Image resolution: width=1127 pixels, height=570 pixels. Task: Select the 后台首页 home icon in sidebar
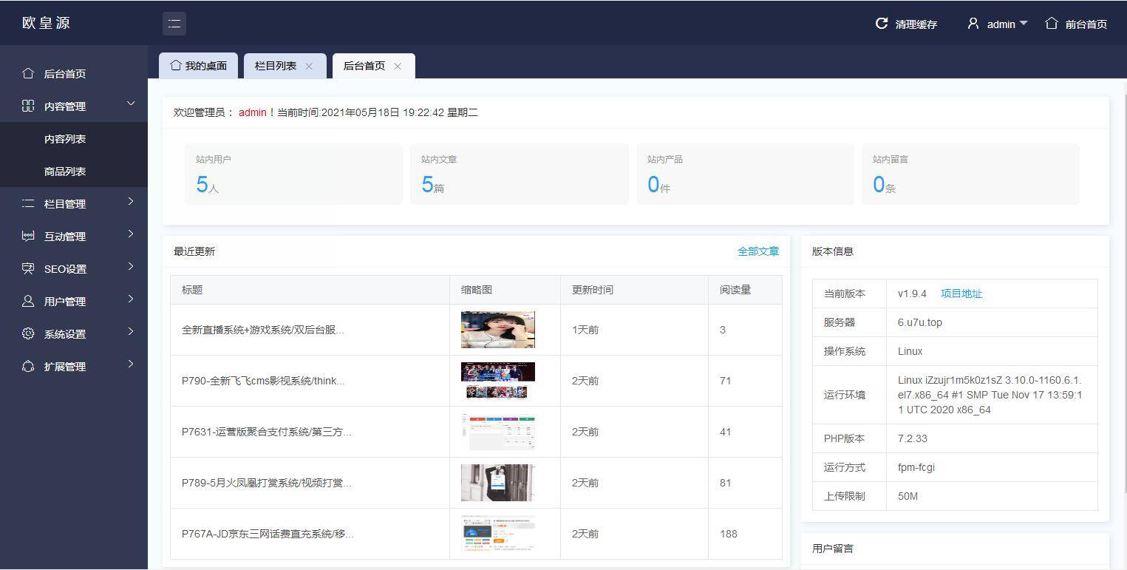point(28,73)
